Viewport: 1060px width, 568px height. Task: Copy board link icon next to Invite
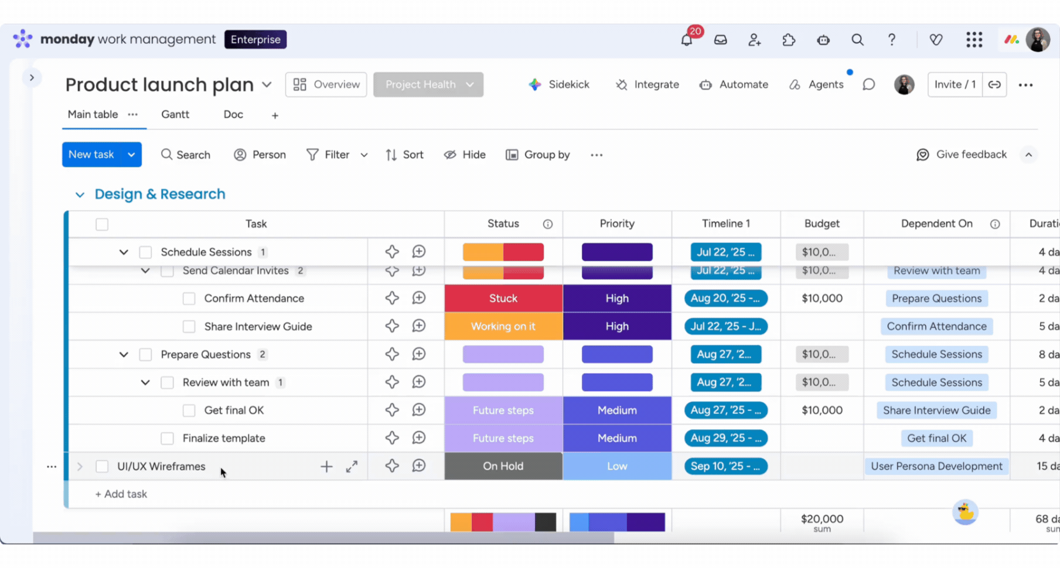[994, 85]
